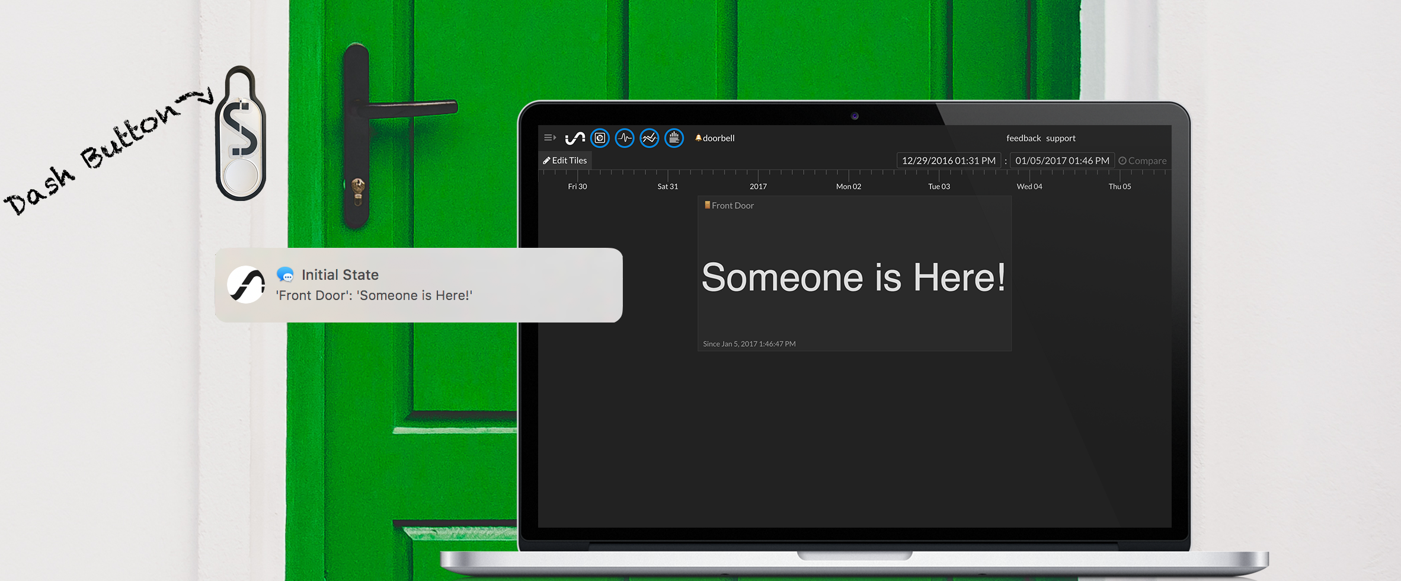Click the Compare button
Screen dimensions: 1401x581
(1143, 161)
